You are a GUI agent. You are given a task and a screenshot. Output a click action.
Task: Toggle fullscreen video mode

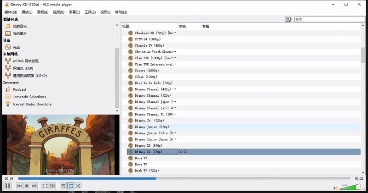(45, 186)
